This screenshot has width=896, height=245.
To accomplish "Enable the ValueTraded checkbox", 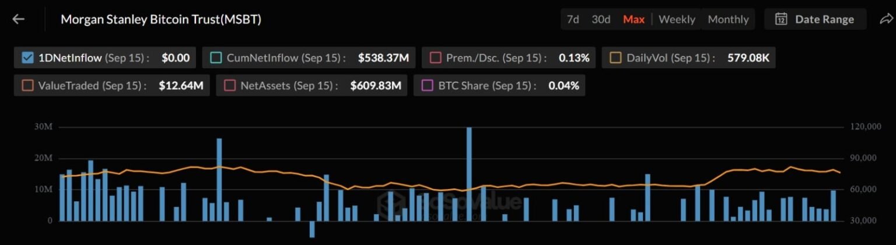I will (x=27, y=85).
